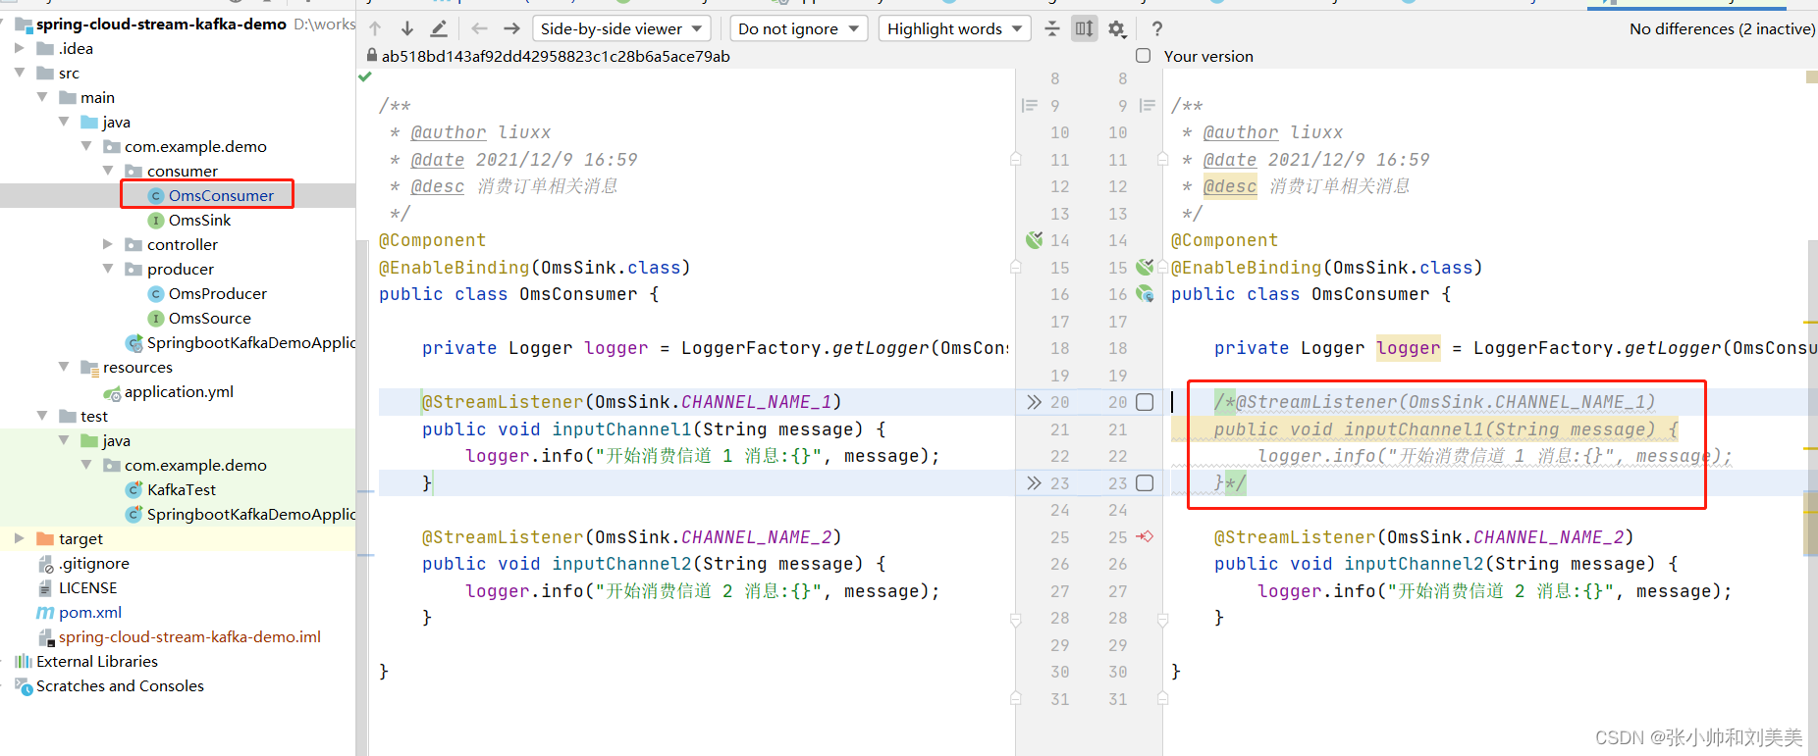The image size is (1818, 756).
Task: Collapse the resources folder
Action: coord(63,367)
